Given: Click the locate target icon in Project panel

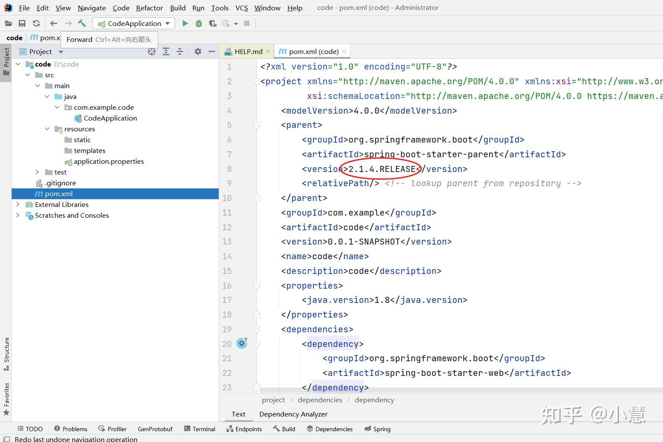Looking at the screenshot, I should click(x=152, y=51).
